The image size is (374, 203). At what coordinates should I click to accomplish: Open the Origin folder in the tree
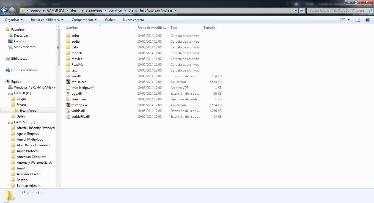[x=21, y=99]
